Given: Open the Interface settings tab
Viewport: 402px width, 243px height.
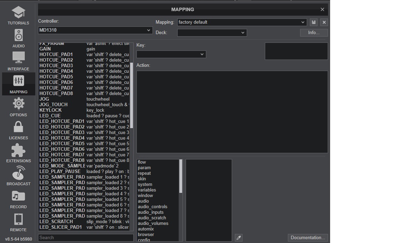Looking at the screenshot, I should 18,61.
